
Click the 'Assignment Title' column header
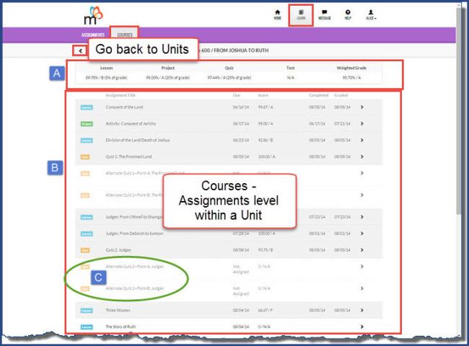pyautogui.click(x=120, y=95)
